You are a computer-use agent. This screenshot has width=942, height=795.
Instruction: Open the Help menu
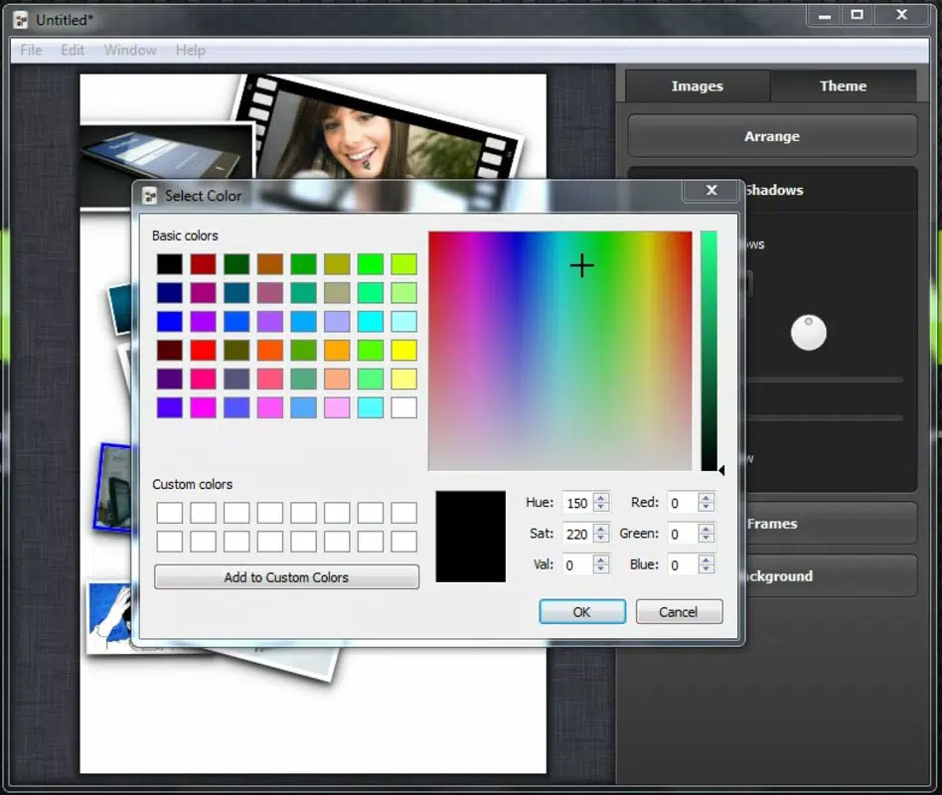pyautogui.click(x=190, y=50)
